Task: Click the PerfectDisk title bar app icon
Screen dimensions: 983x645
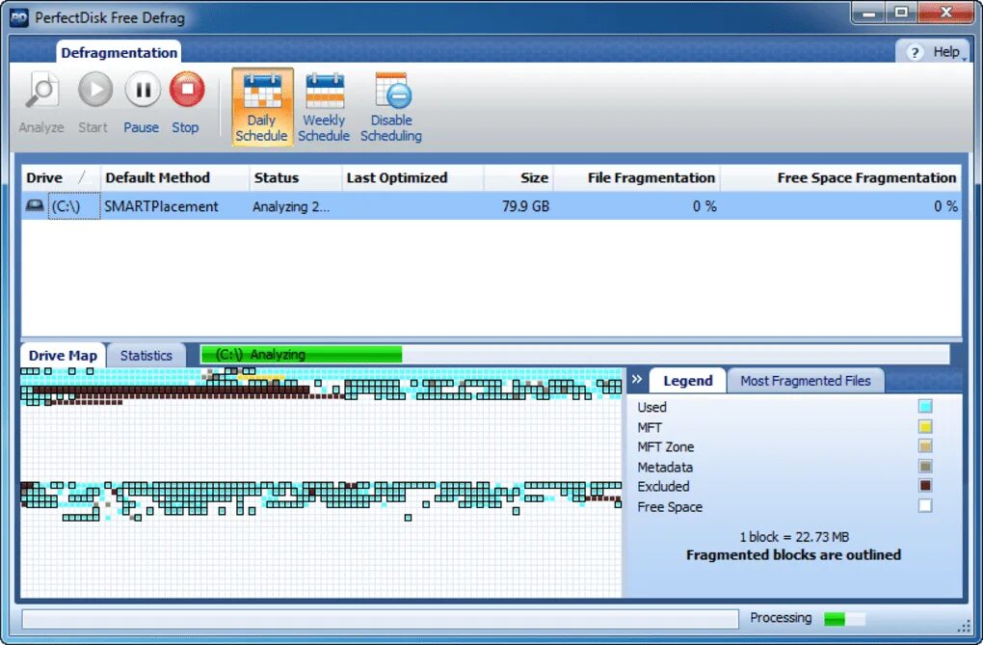Action: click(x=19, y=17)
